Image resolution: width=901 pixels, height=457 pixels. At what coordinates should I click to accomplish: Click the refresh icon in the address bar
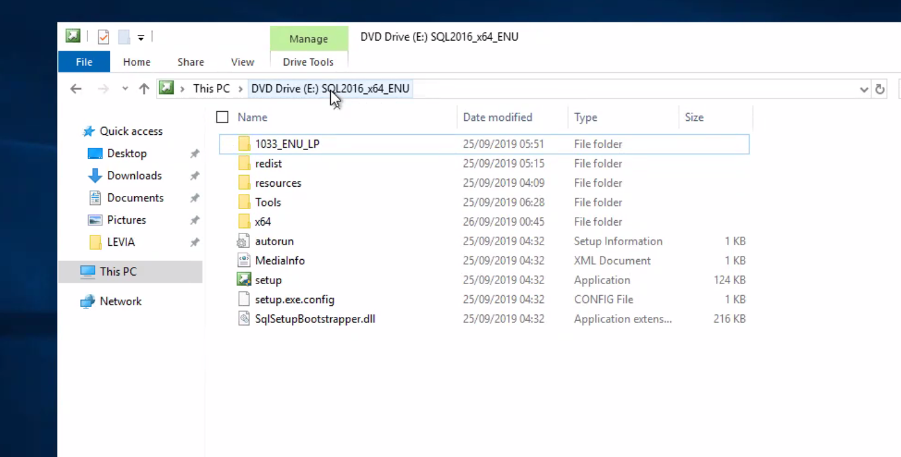coord(880,89)
